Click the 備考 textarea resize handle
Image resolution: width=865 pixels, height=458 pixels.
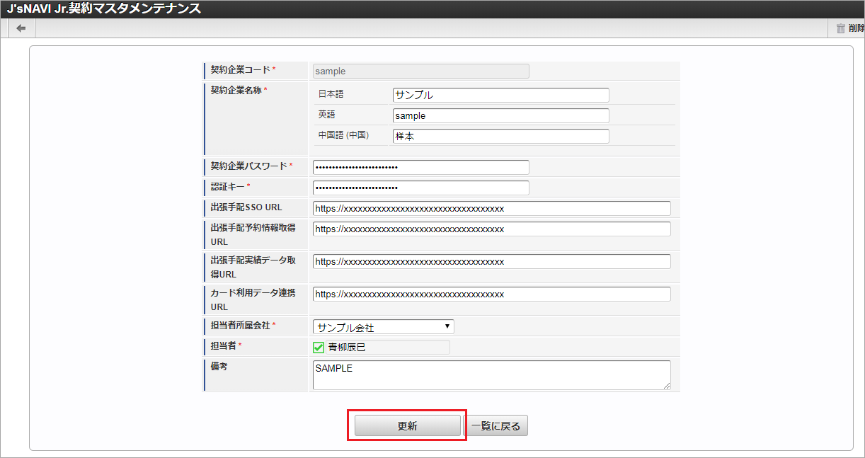pyautogui.click(x=666, y=386)
